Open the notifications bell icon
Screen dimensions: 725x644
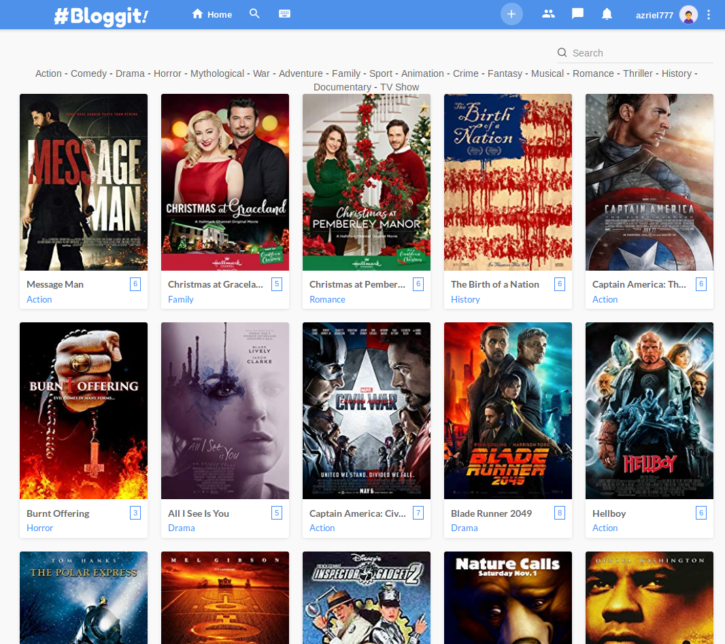click(x=607, y=14)
